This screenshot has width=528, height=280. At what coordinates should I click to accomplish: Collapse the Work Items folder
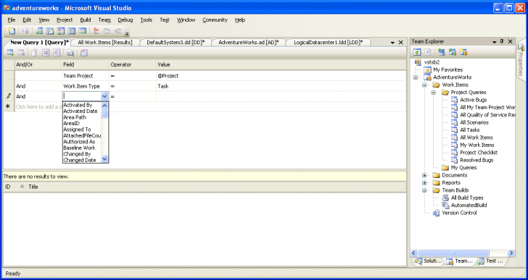pos(424,85)
